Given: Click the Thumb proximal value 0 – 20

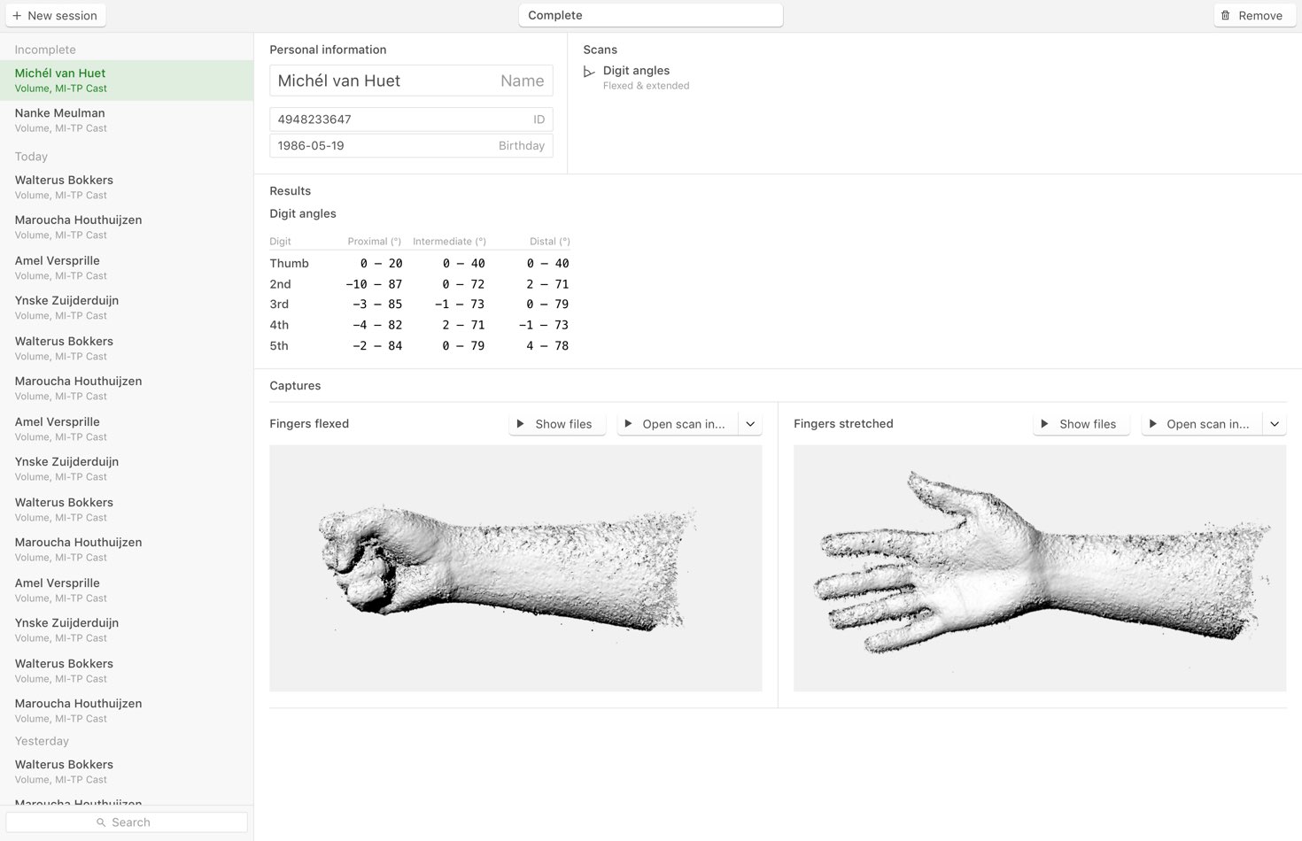Looking at the screenshot, I should [381, 264].
